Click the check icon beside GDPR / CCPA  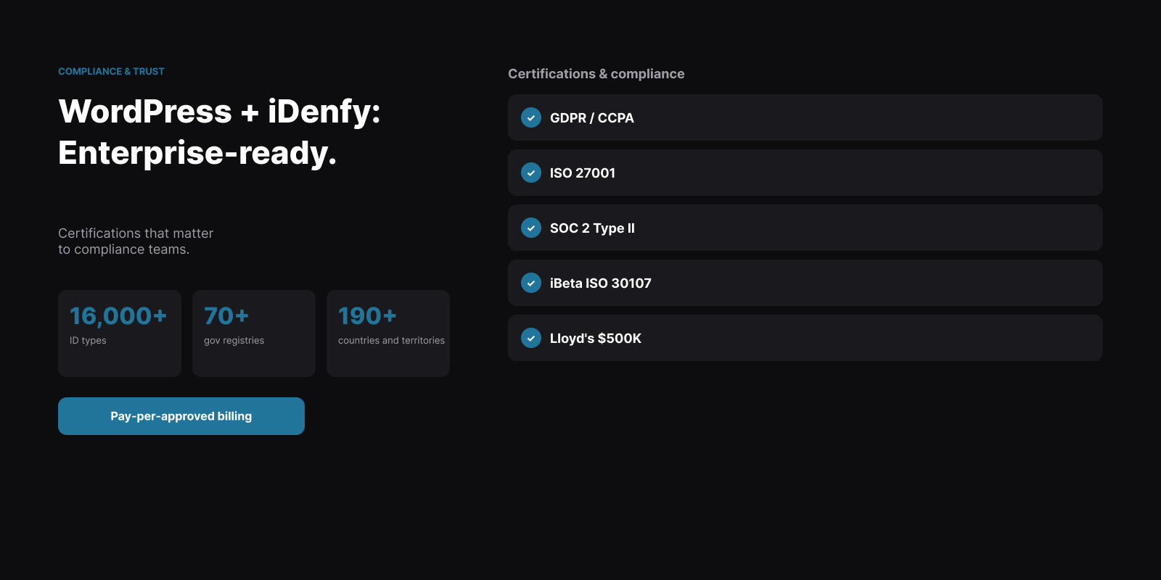click(531, 117)
